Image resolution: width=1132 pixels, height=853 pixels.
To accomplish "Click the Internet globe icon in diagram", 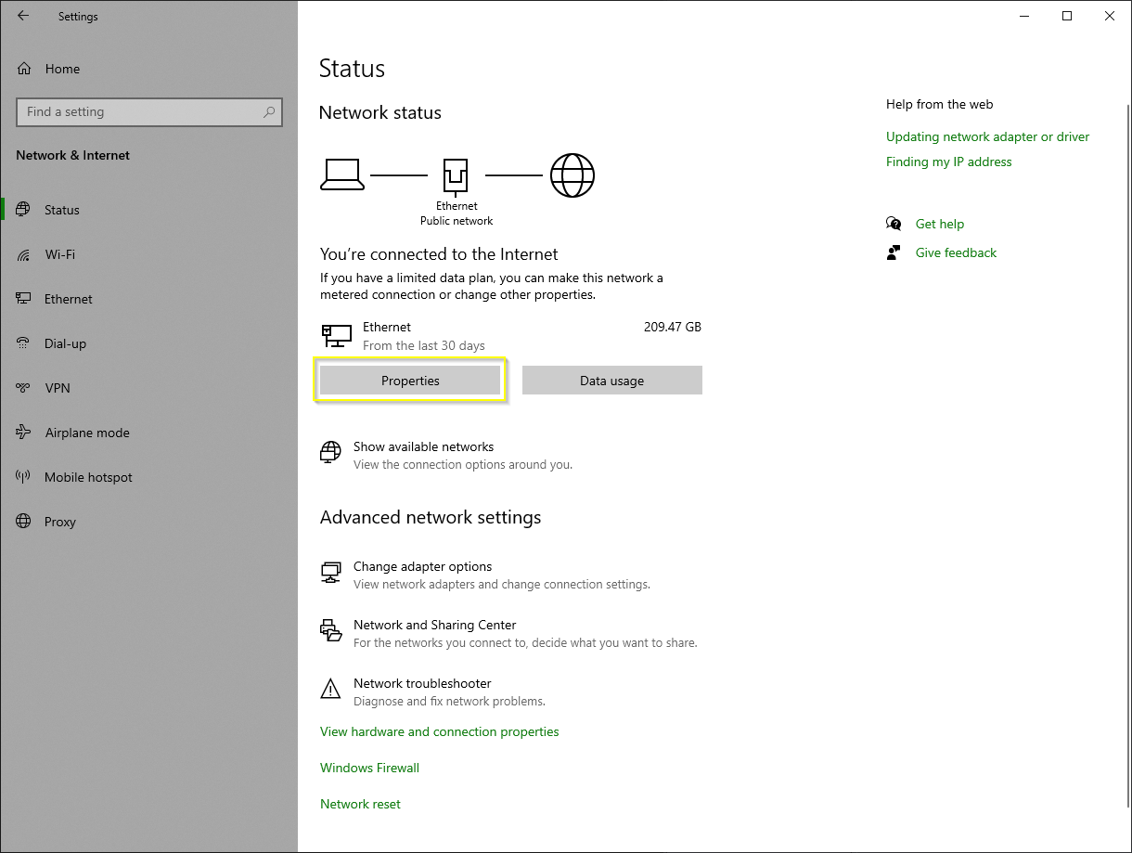I will 572,174.
